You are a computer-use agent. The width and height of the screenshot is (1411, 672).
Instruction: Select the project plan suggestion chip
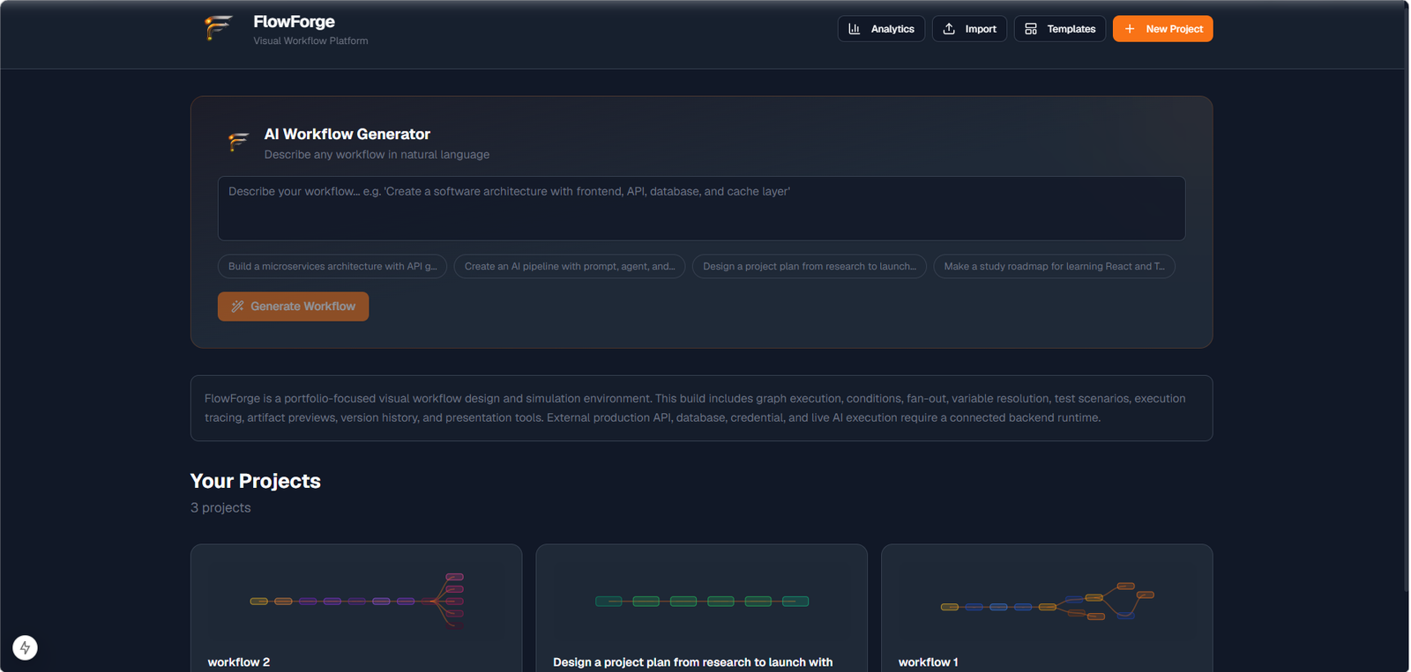pyautogui.click(x=810, y=266)
